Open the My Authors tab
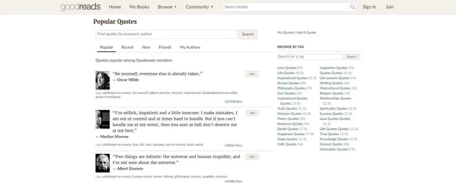The image size is (456, 184). pos(190,47)
